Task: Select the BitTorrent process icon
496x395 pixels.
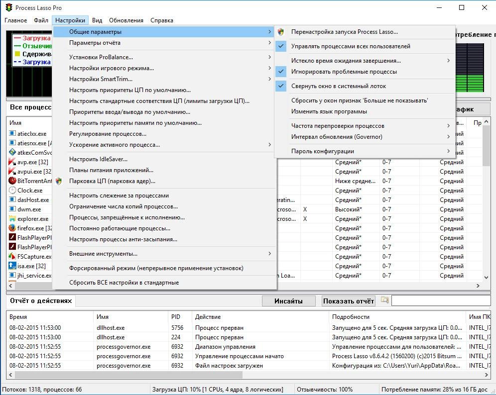Action: pos(12,181)
